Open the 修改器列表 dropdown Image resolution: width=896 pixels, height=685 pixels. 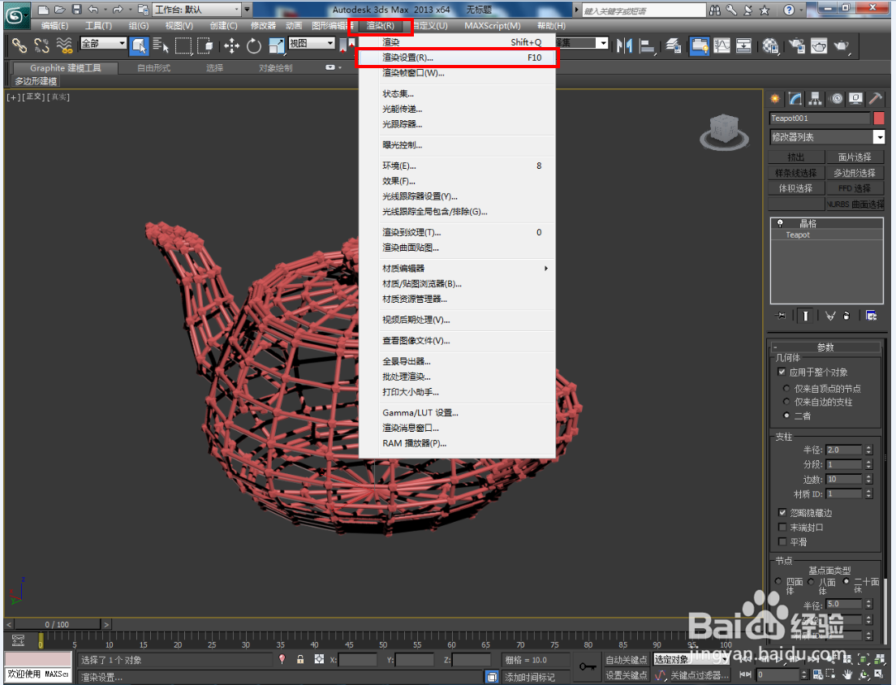[x=827, y=137]
